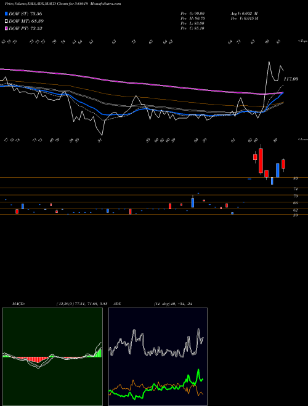Click the 'Avg V: 0.002 M' volume text

point(244,14)
